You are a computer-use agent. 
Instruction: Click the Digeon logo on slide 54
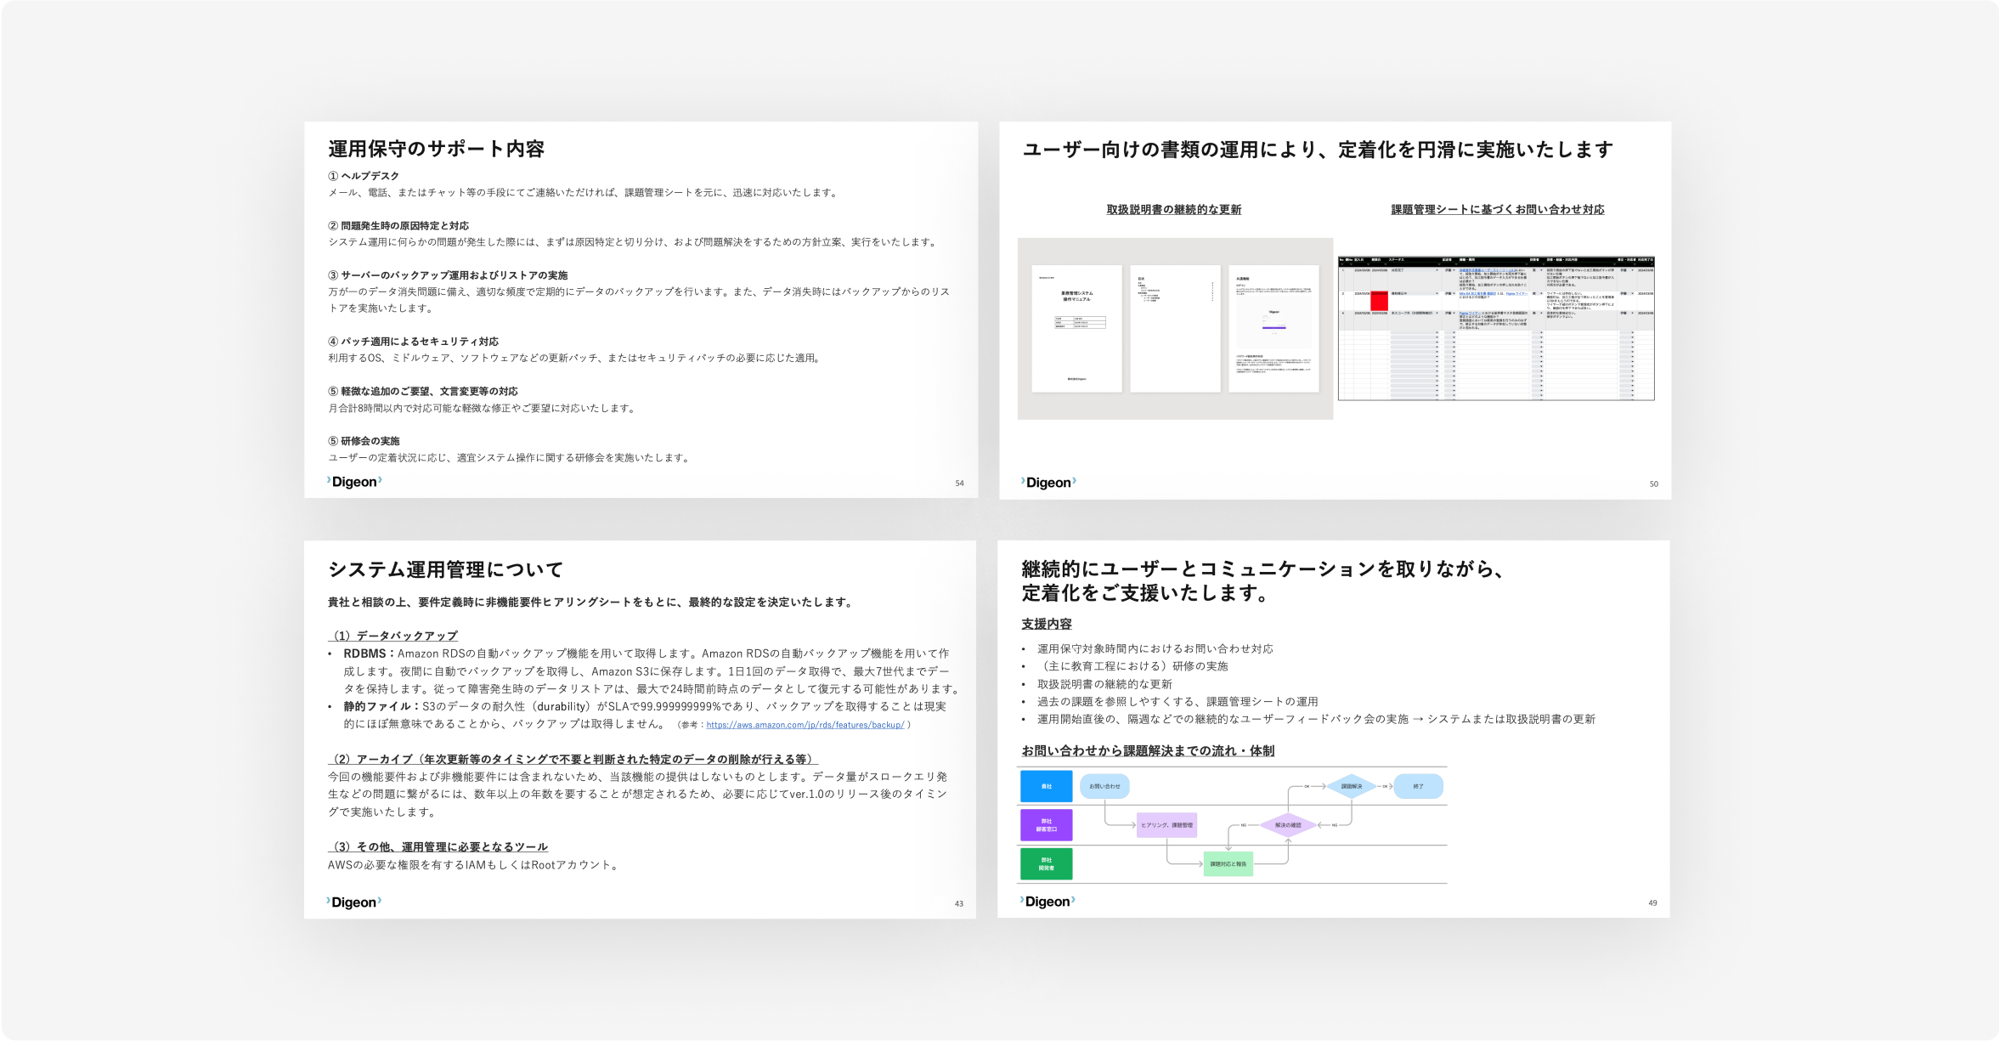point(354,482)
